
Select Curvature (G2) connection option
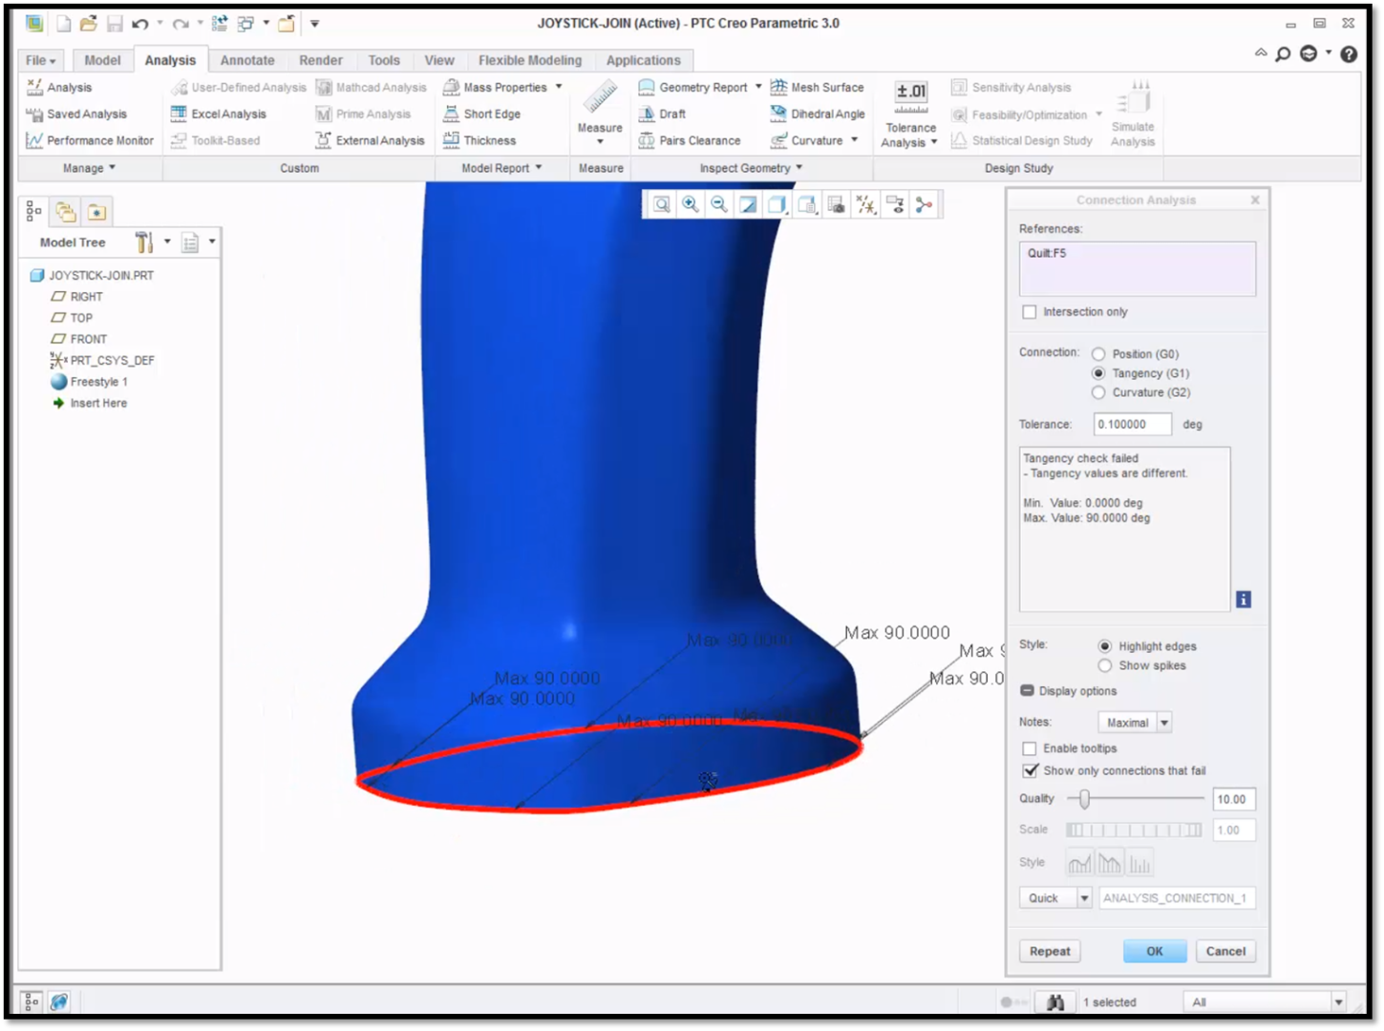coord(1098,392)
